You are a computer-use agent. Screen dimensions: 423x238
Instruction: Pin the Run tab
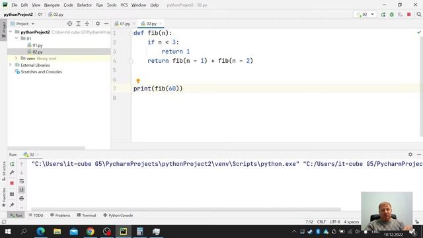click(x=12, y=205)
